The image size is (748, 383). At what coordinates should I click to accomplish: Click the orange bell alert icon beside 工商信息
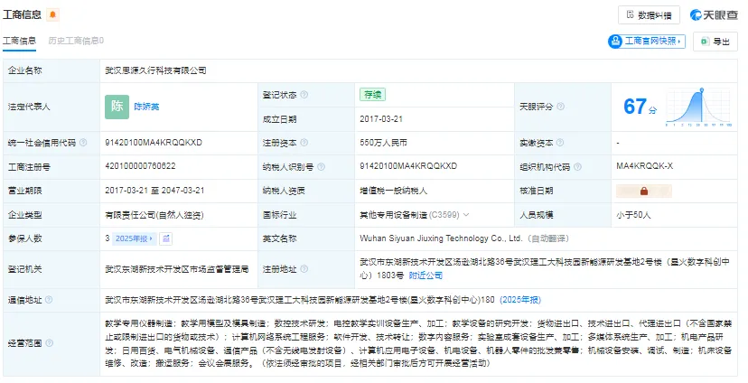coord(52,14)
